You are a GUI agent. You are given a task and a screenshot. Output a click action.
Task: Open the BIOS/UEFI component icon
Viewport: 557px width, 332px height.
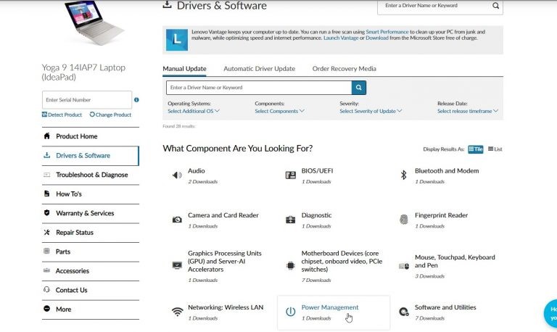tap(290, 175)
